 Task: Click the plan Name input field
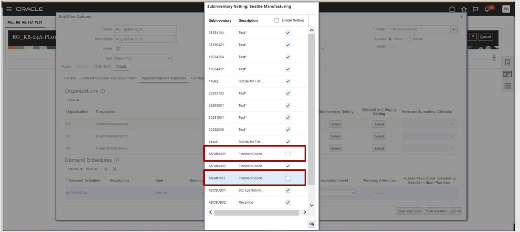coord(145,29)
